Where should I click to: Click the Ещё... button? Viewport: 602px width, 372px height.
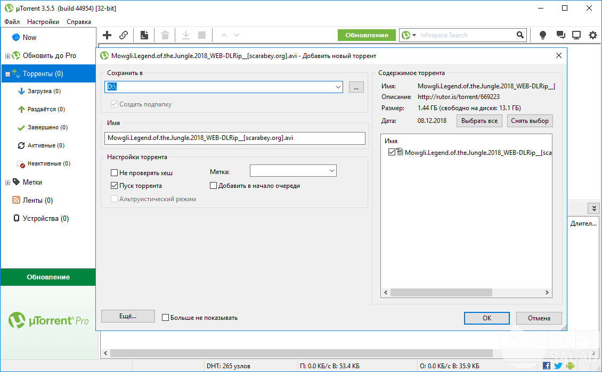(128, 316)
